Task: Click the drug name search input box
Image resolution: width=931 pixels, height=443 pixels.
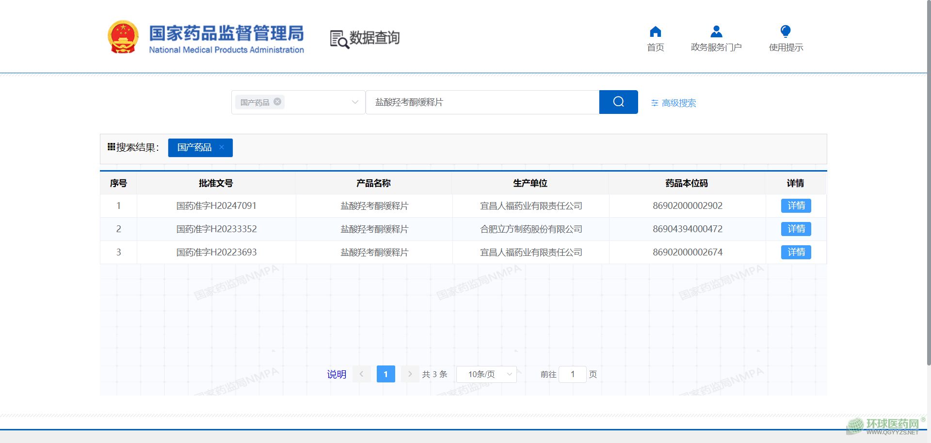Action: pos(482,102)
